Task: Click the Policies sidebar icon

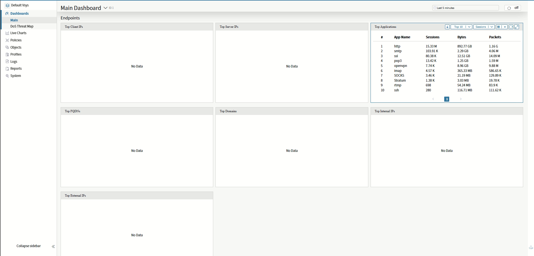Action: pyautogui.click(x=7, y=40)
